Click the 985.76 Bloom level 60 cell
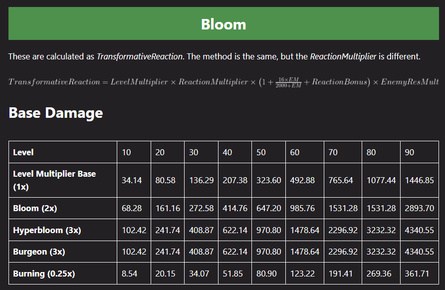445x290 pixels. click(304, 208)
